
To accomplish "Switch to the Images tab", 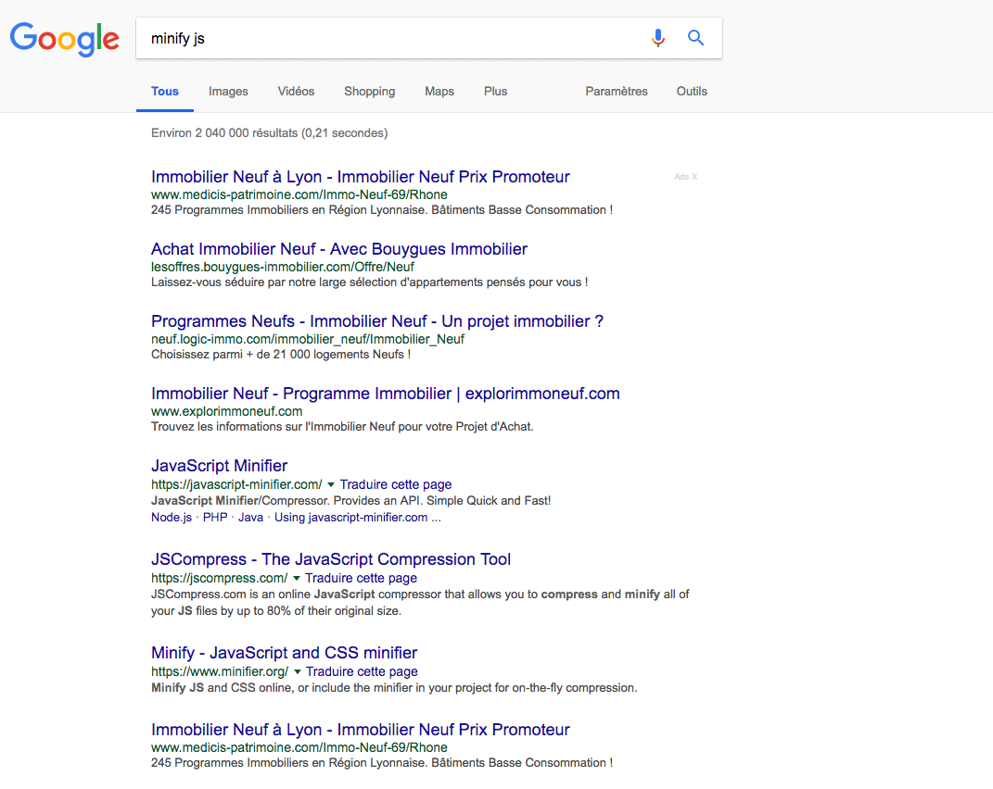I will coord(228,91).
